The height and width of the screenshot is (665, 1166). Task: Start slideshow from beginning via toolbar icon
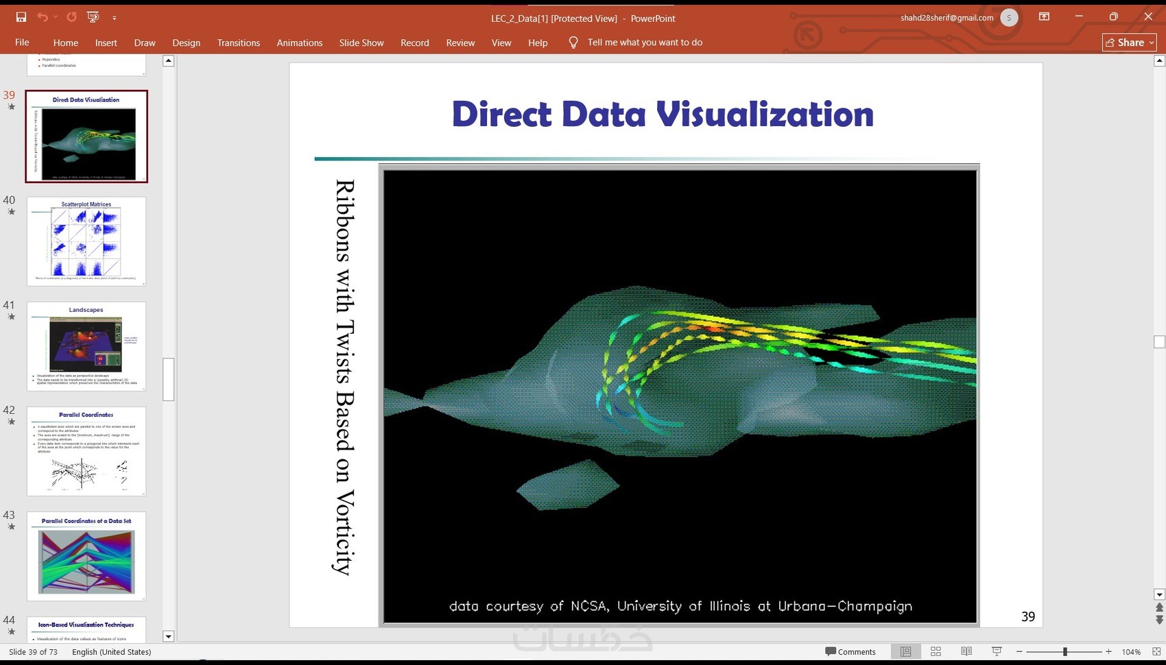pos(93,17)
